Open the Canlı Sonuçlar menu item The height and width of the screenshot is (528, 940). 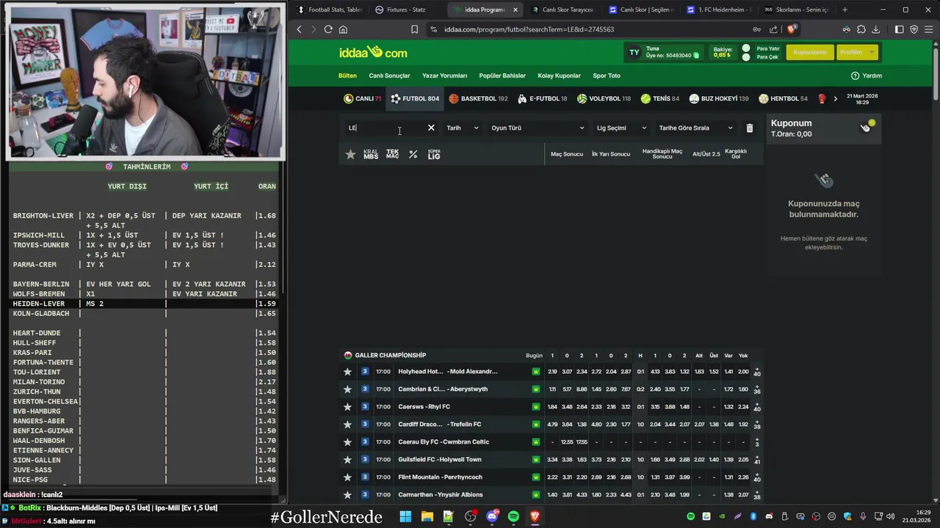tap(389, 76)
